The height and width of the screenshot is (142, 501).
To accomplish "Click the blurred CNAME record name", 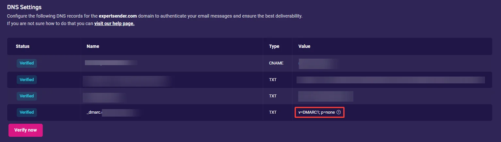I will (111, 63).
